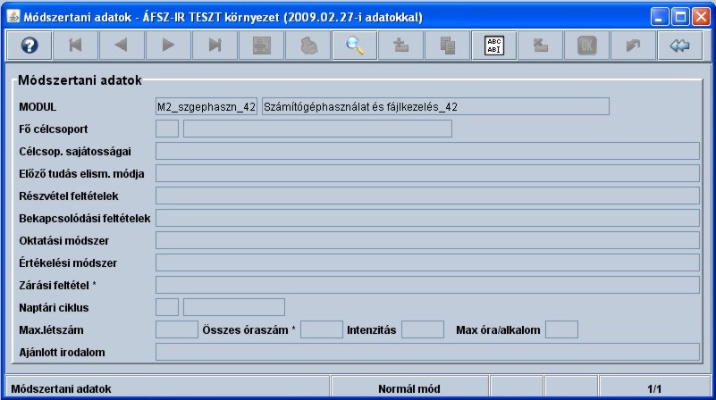Click the Fő célcsoport code field
This screenshot has width=716, height=400.
[x=167, y=129]
